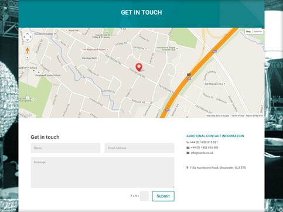The height and width of the screenshot is (212, 283).
Task: Click inside the Message text area
Action: pos(103,173)
